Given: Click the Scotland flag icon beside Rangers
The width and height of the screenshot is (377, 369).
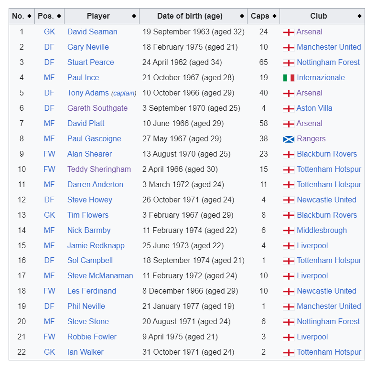Looking at the screenshot, I should click(289, 139).
